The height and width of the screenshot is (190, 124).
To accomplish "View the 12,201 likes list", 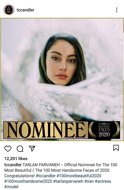I will coord(16,158).
